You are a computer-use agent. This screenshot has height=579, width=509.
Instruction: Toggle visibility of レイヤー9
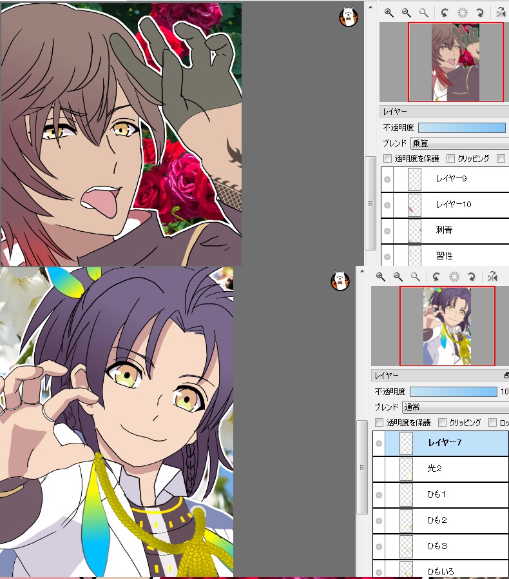[x=387, y=179]
